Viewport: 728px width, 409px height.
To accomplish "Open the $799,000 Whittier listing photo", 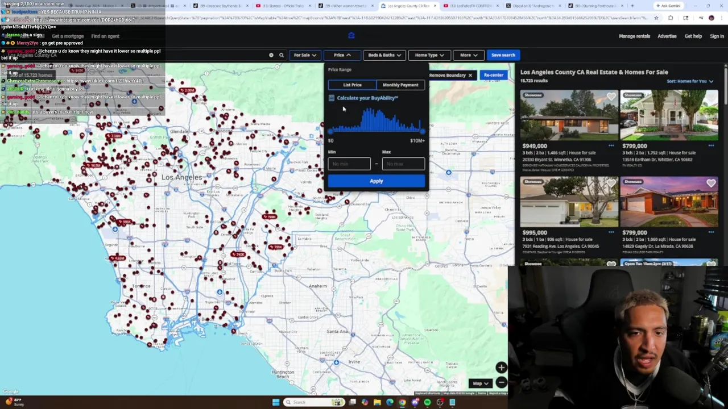I will pos(669,115).
